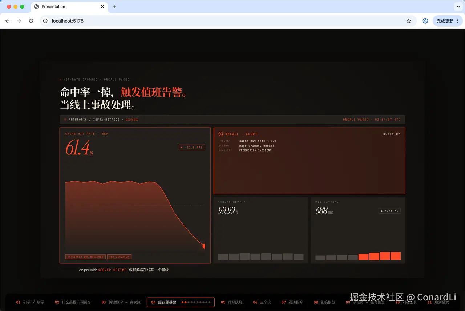The image size is (465, 311).
Task: Click the ONCALL ALERT warning icon
Action: coord(221,134)
